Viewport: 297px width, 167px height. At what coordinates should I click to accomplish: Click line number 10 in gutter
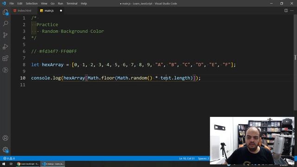tap(23, 78)
